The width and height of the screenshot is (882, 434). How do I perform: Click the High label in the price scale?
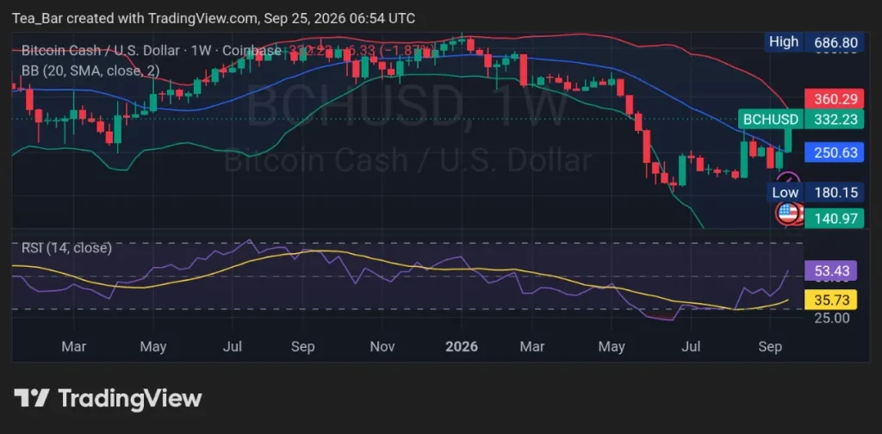pos(784,42)
